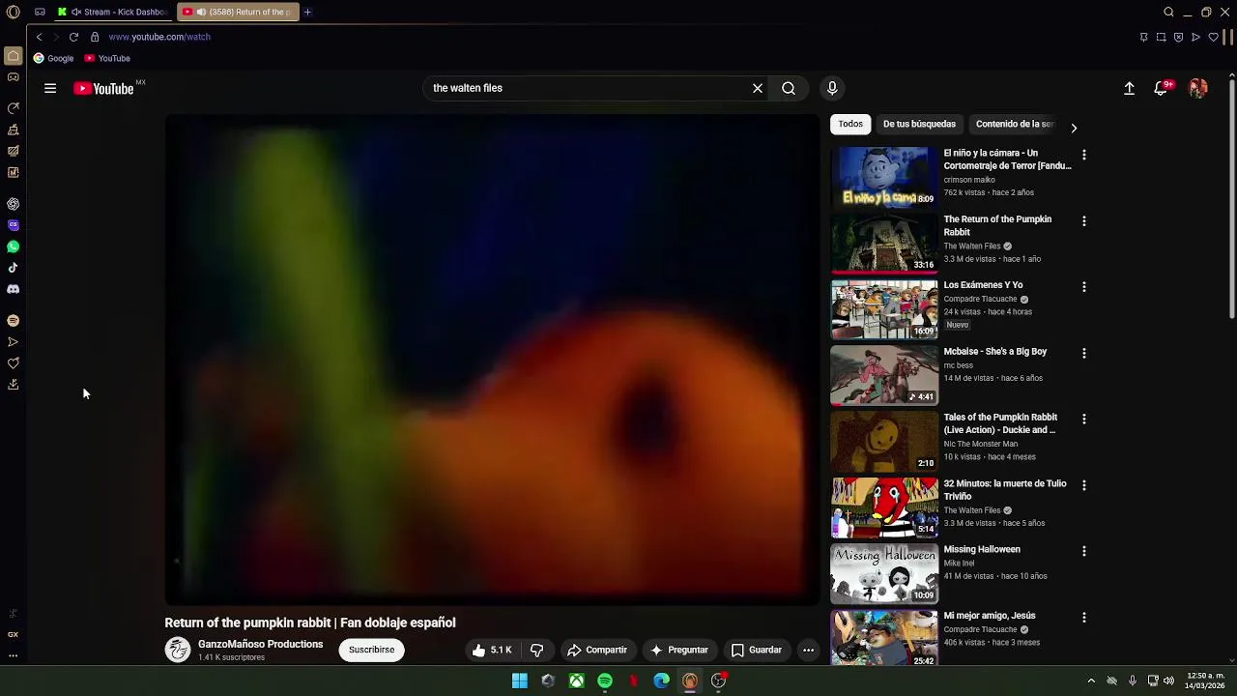Open browser tab search magnifier
The width and height of the screenshot is (1237, 696).
[x=1168, y=12]
